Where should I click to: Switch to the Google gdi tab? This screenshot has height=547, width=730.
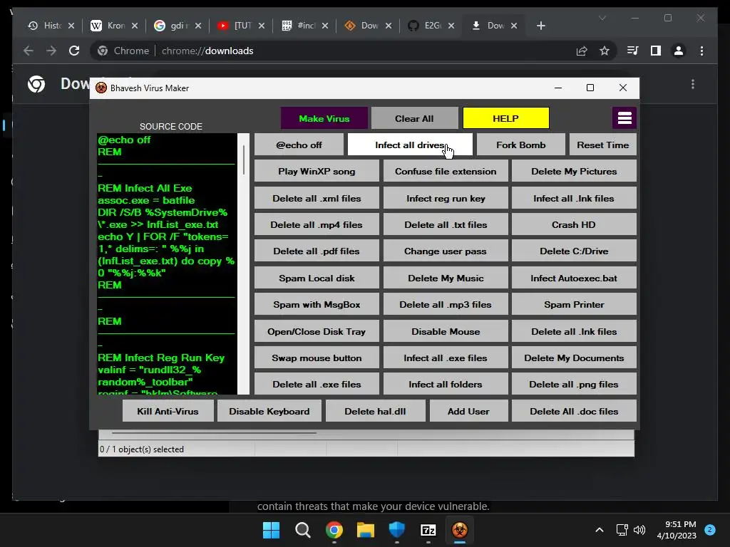(x=178, y=26)
